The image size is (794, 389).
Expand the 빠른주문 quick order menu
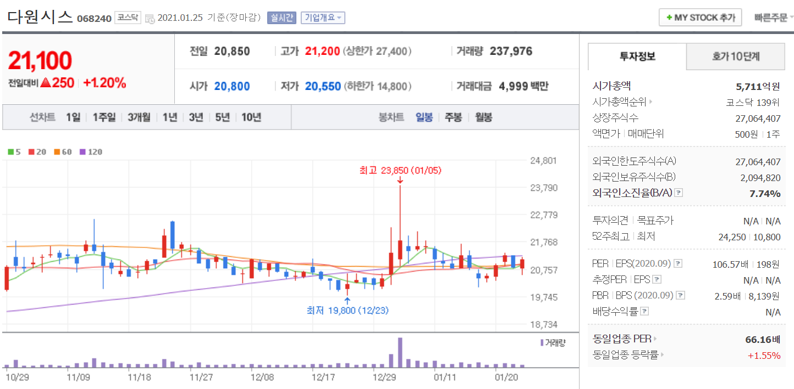click(774, 18)
